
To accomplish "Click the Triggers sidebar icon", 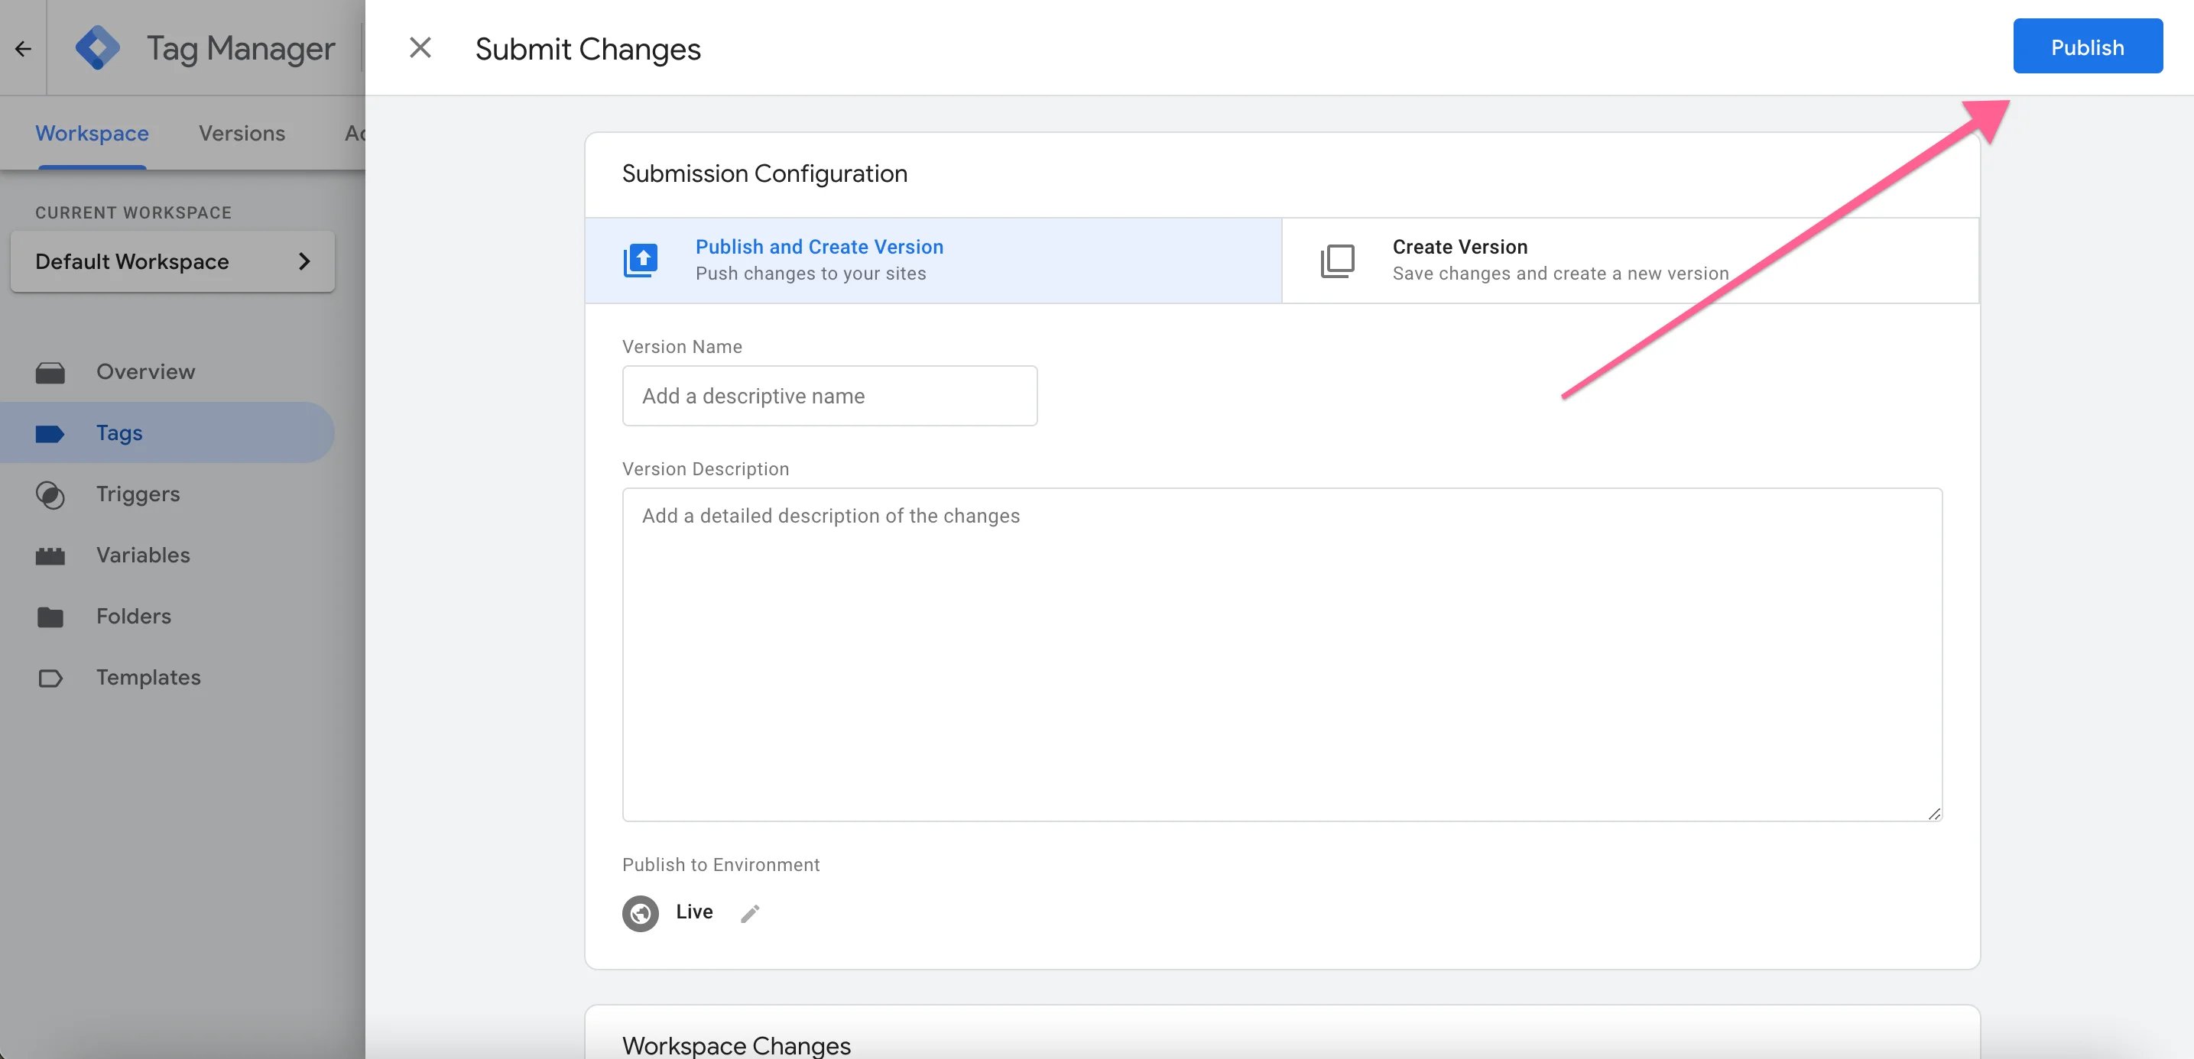I will click(x=50, y=494).
